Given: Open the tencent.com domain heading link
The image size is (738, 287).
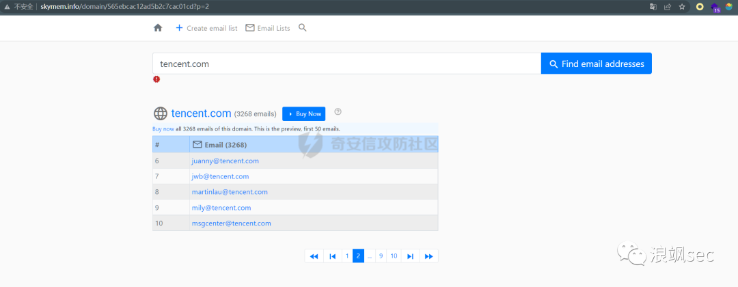Looking at the screenshot, I should pos(201,113).
